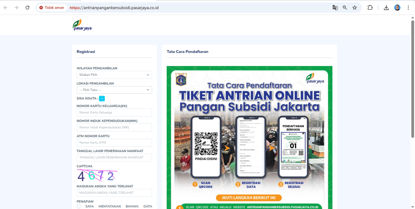This screenshot has width=415, height=209.
Task: Click the forward navigation arrow
Action: tap(16, 7)
